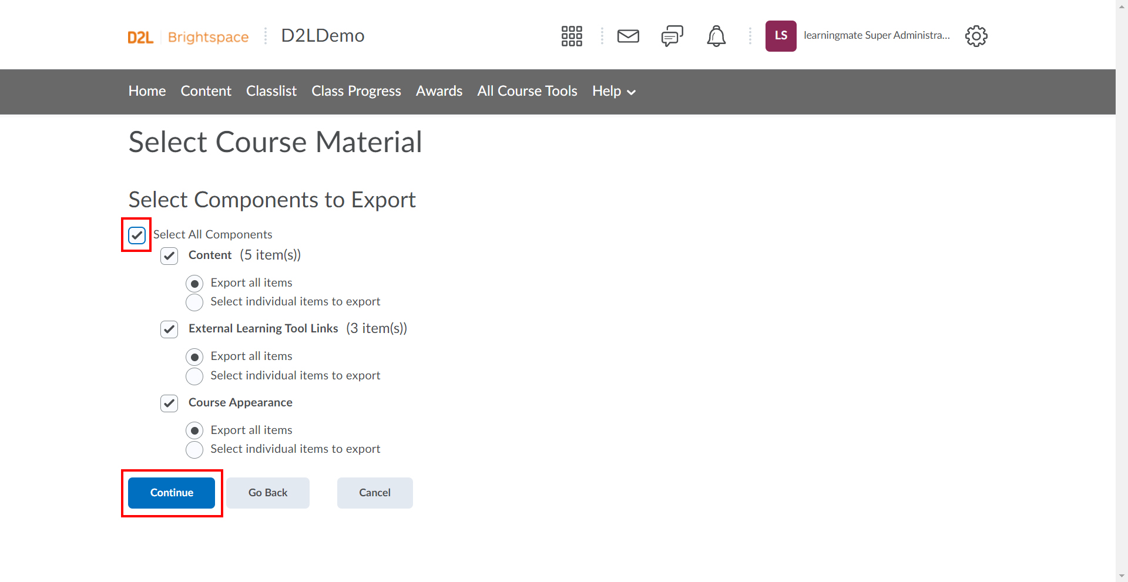Image resolution: width=1128 pixels, height=582 pixels.
Task: Select individual items to export under Content
Action: click(x=194, y=302)
